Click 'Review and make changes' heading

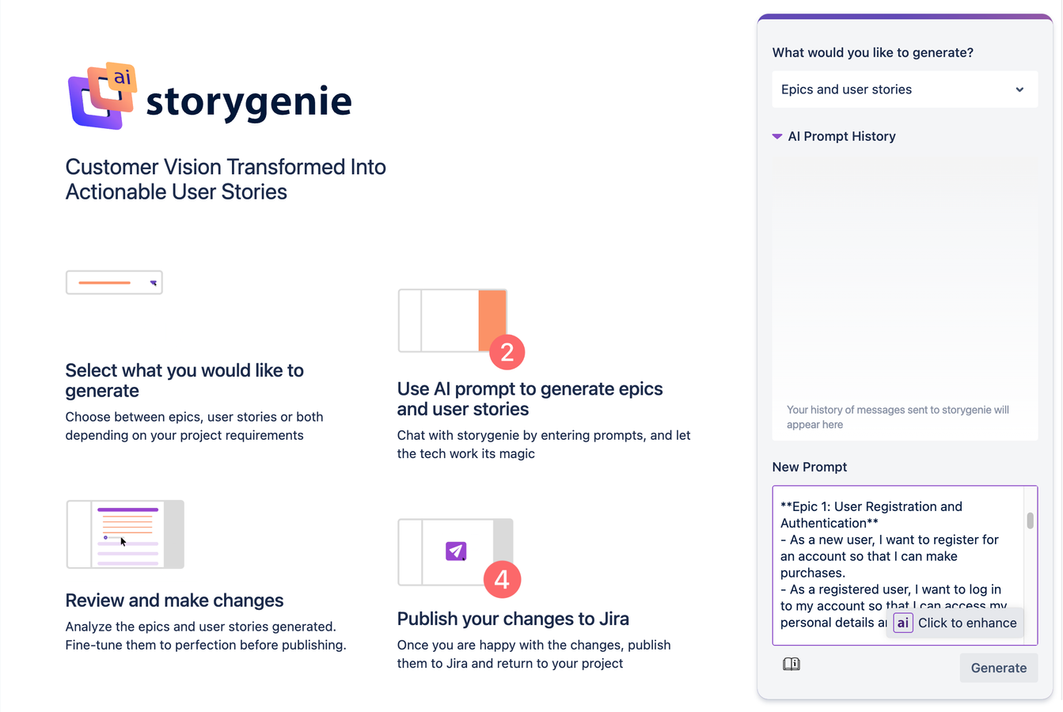click(x=174, y=600)
